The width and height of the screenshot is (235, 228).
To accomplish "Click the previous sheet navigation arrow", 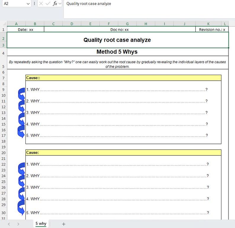I will tap(9, 224).
